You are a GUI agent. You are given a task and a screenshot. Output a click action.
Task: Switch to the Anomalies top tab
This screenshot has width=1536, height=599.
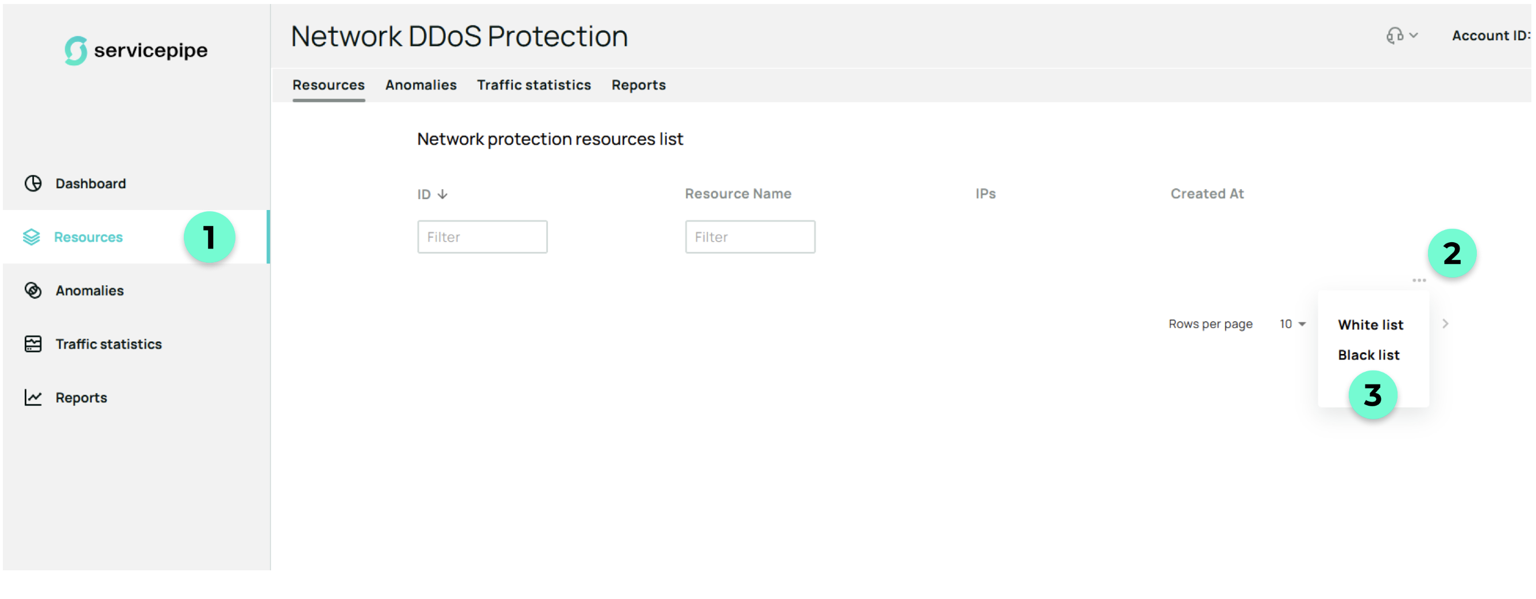[x=420, y=85]
